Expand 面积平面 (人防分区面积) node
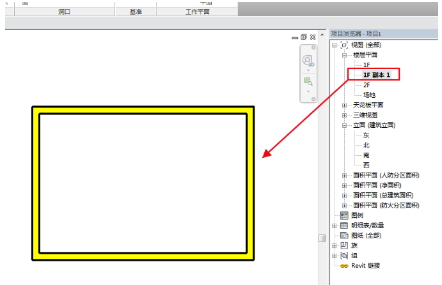The image size is (442, 285). pyautogui.click(x=344, y=176)
